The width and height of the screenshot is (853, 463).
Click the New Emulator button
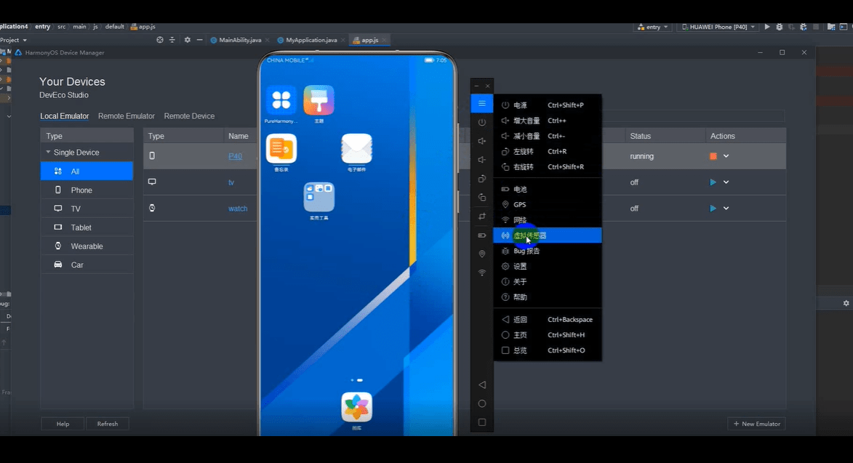point(756,424)
